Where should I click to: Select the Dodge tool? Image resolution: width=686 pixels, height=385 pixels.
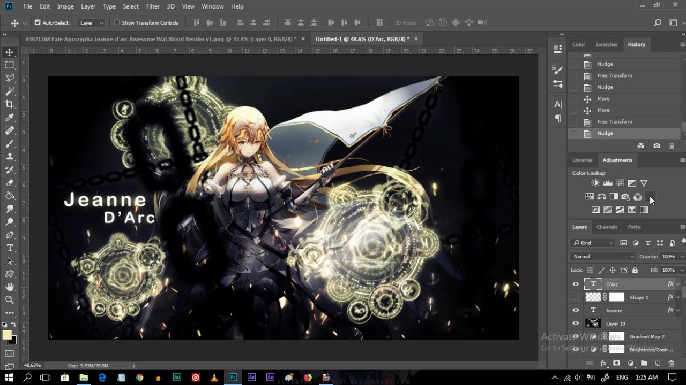(10, 222)
